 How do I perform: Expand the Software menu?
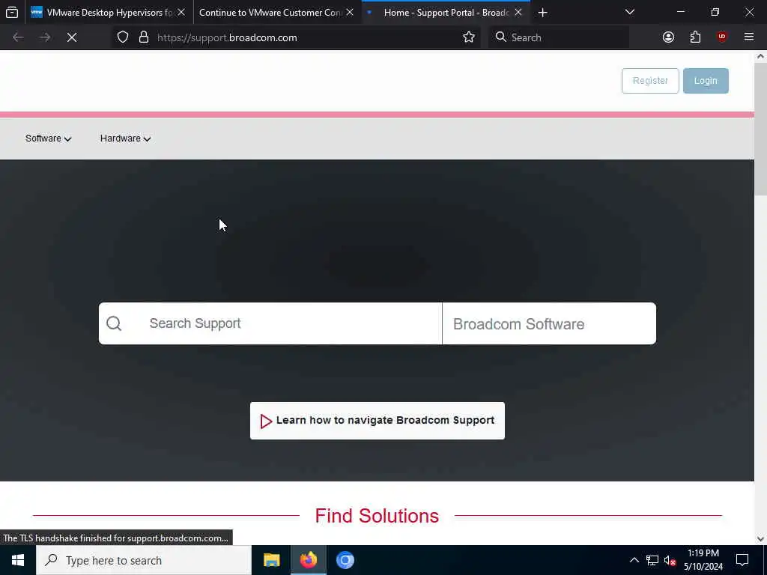[x=49, y=139]
